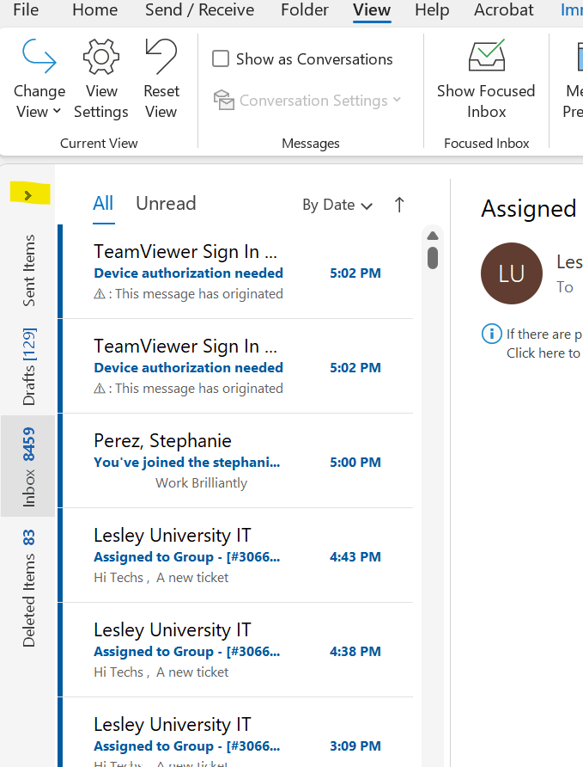
Task: Show All messages tab
Action: click(103, 204)
